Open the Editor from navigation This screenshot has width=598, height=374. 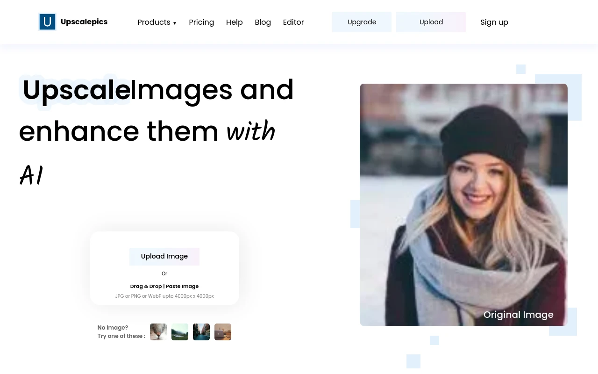point(293,22)
